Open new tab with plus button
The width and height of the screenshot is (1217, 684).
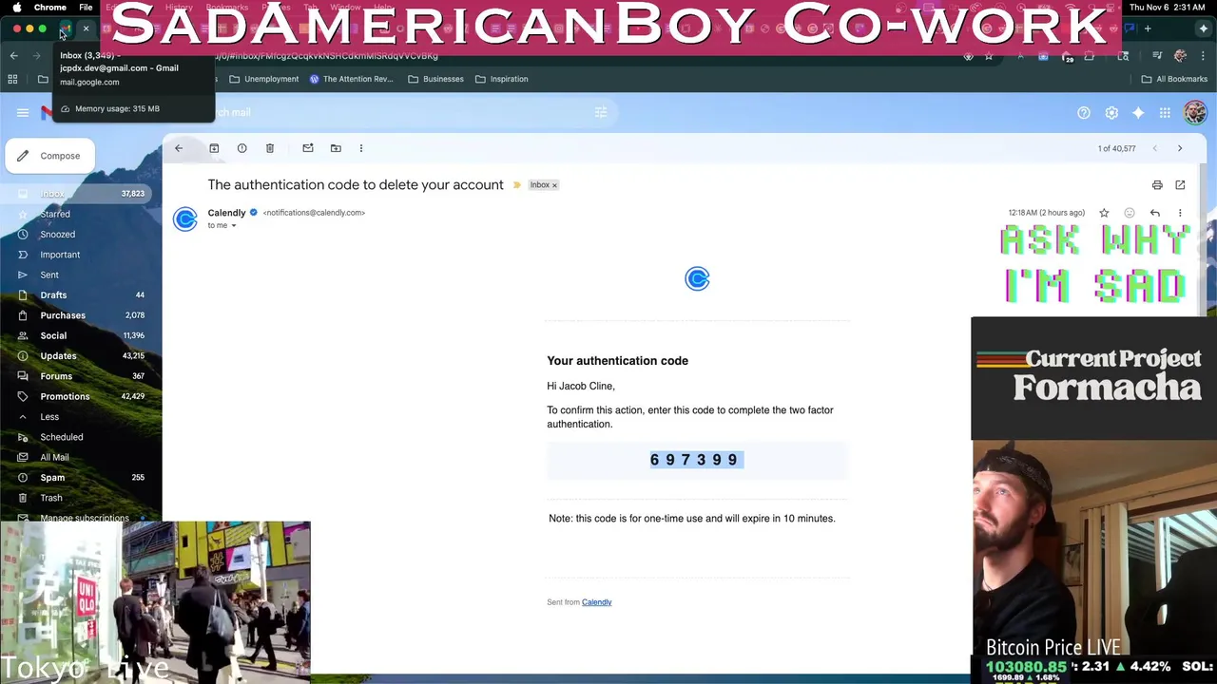point(1148,29)
